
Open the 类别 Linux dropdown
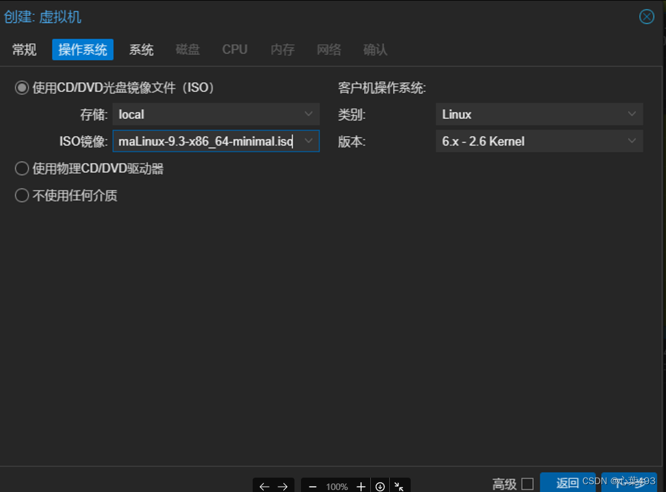pyautogui.click(x=539, y=114)
